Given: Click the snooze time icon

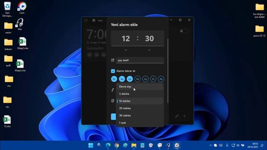Looking at the screenshot, I should point(113,101).
